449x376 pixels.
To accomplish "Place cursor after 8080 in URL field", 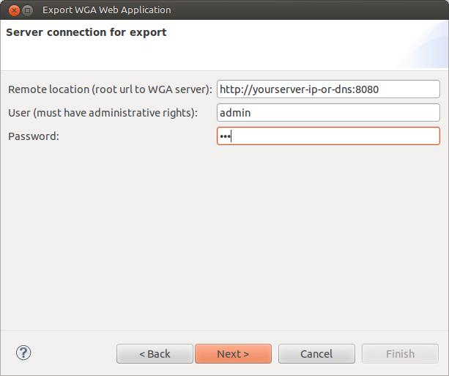I will 379,89.
